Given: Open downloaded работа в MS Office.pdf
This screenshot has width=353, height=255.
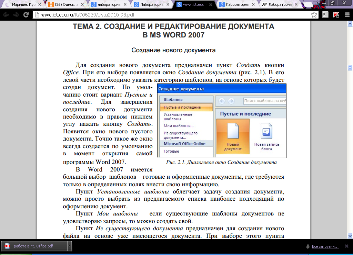Looking at the screenshot, I should 34,246.
